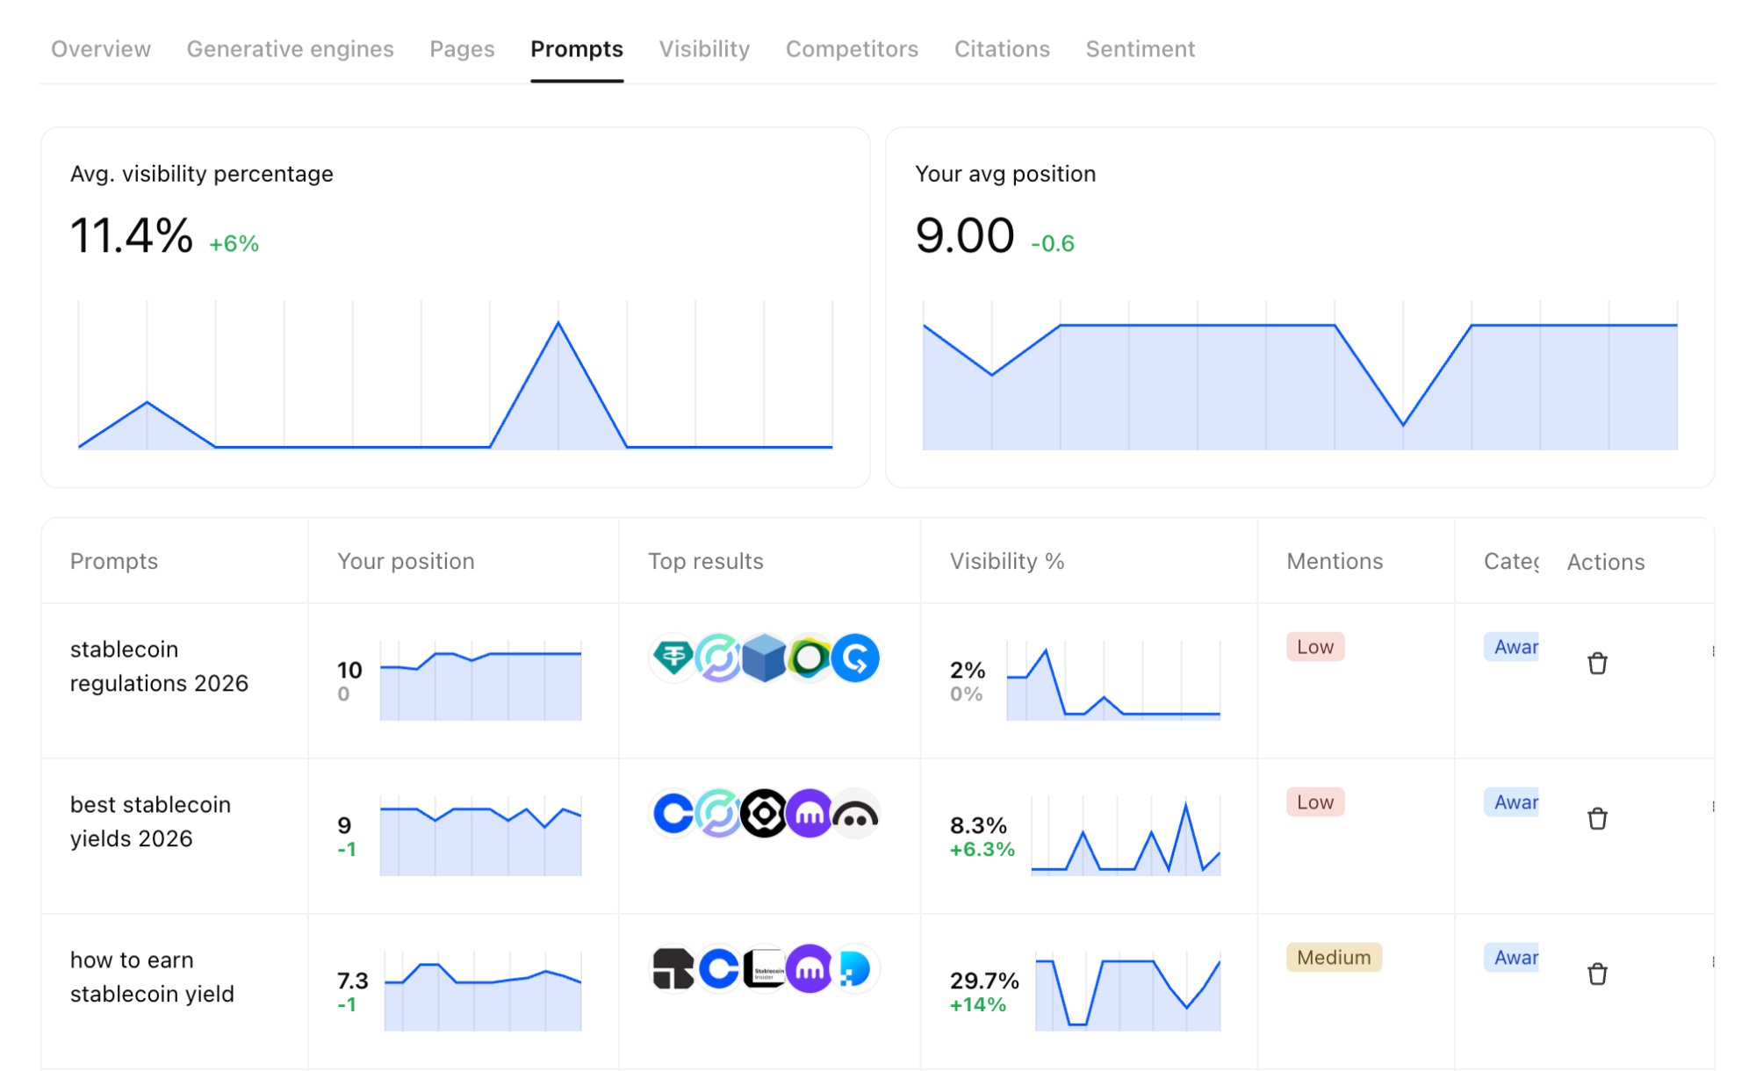Viewport: 1756px width, 1071px height.
Task: Open prompt how to earn stablecoin yield
Action: pyautogui.click(x=152, y=977)
